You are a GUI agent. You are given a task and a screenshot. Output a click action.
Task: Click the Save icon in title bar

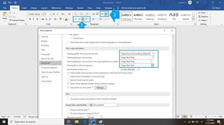[x=5, y=3]
